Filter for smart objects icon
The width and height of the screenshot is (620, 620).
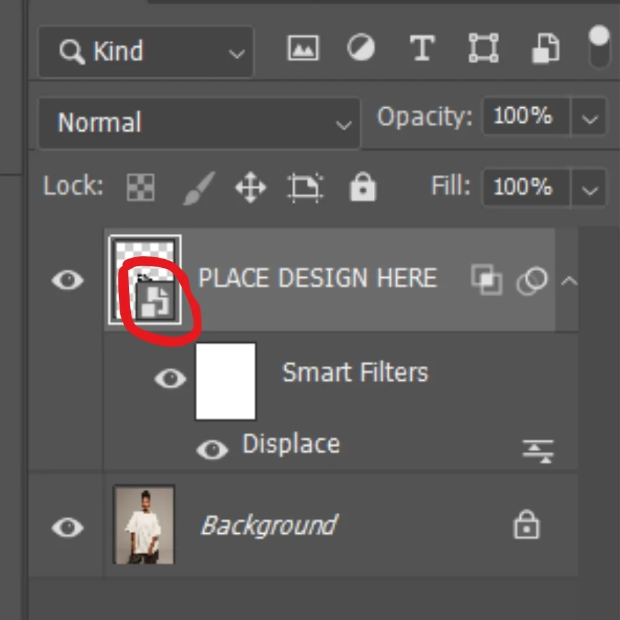coord(545,48)
